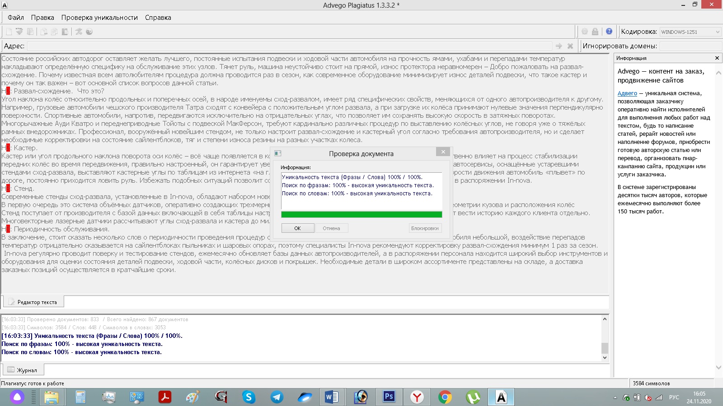Open Yandex Browser from the taskbar
Viewport: 723px width, 406px height.
click(x=417, y=397)
